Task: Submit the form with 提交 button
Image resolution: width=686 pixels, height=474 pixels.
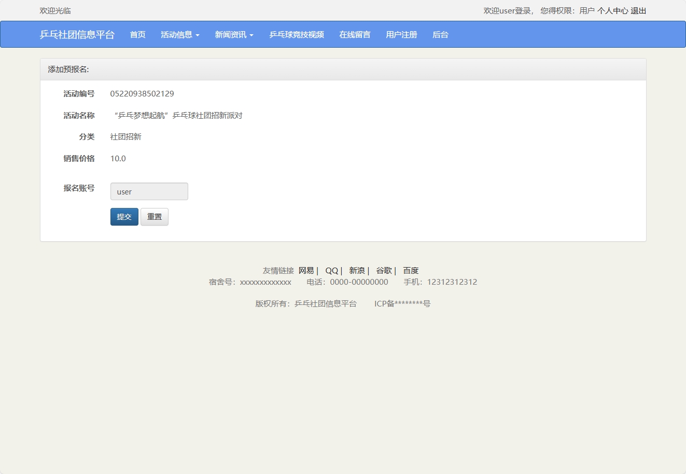Action: click(x=124, y=216)
